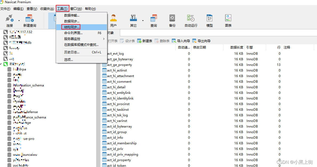Click the 导出向导 button
Screen dimensions: 317x167
click(201, 41)
